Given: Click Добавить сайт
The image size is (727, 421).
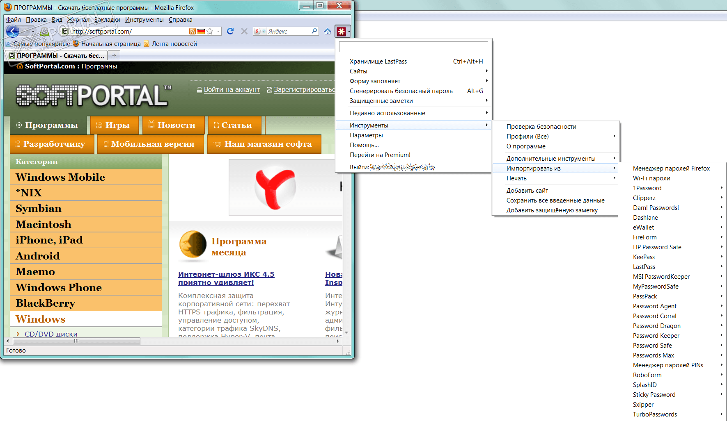Looking at the screenshot, I should pyautogui.click(x=555, y=191).
